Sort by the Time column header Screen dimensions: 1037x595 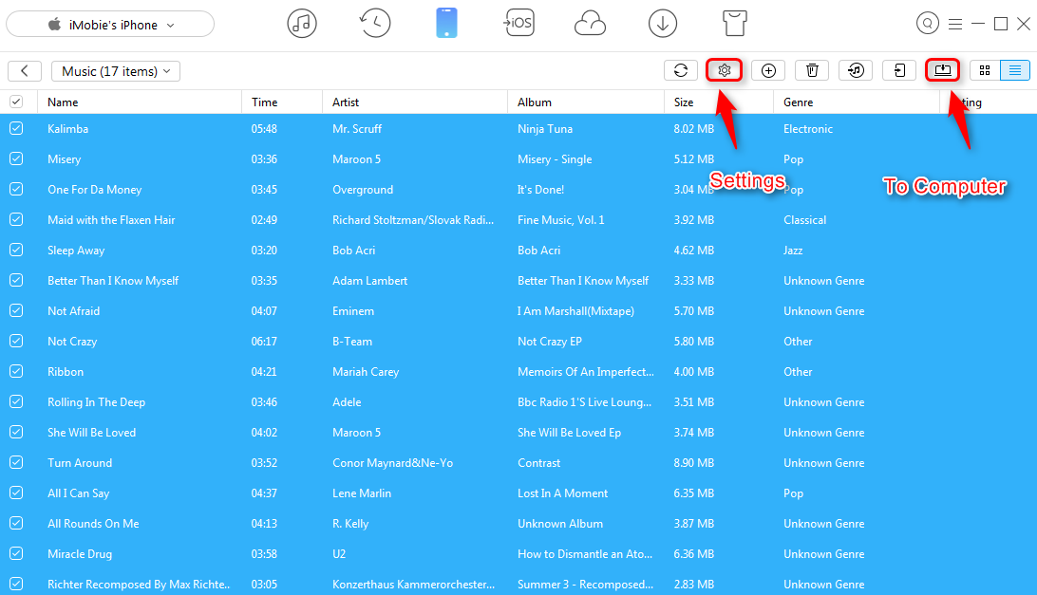(x=265, y=102)
